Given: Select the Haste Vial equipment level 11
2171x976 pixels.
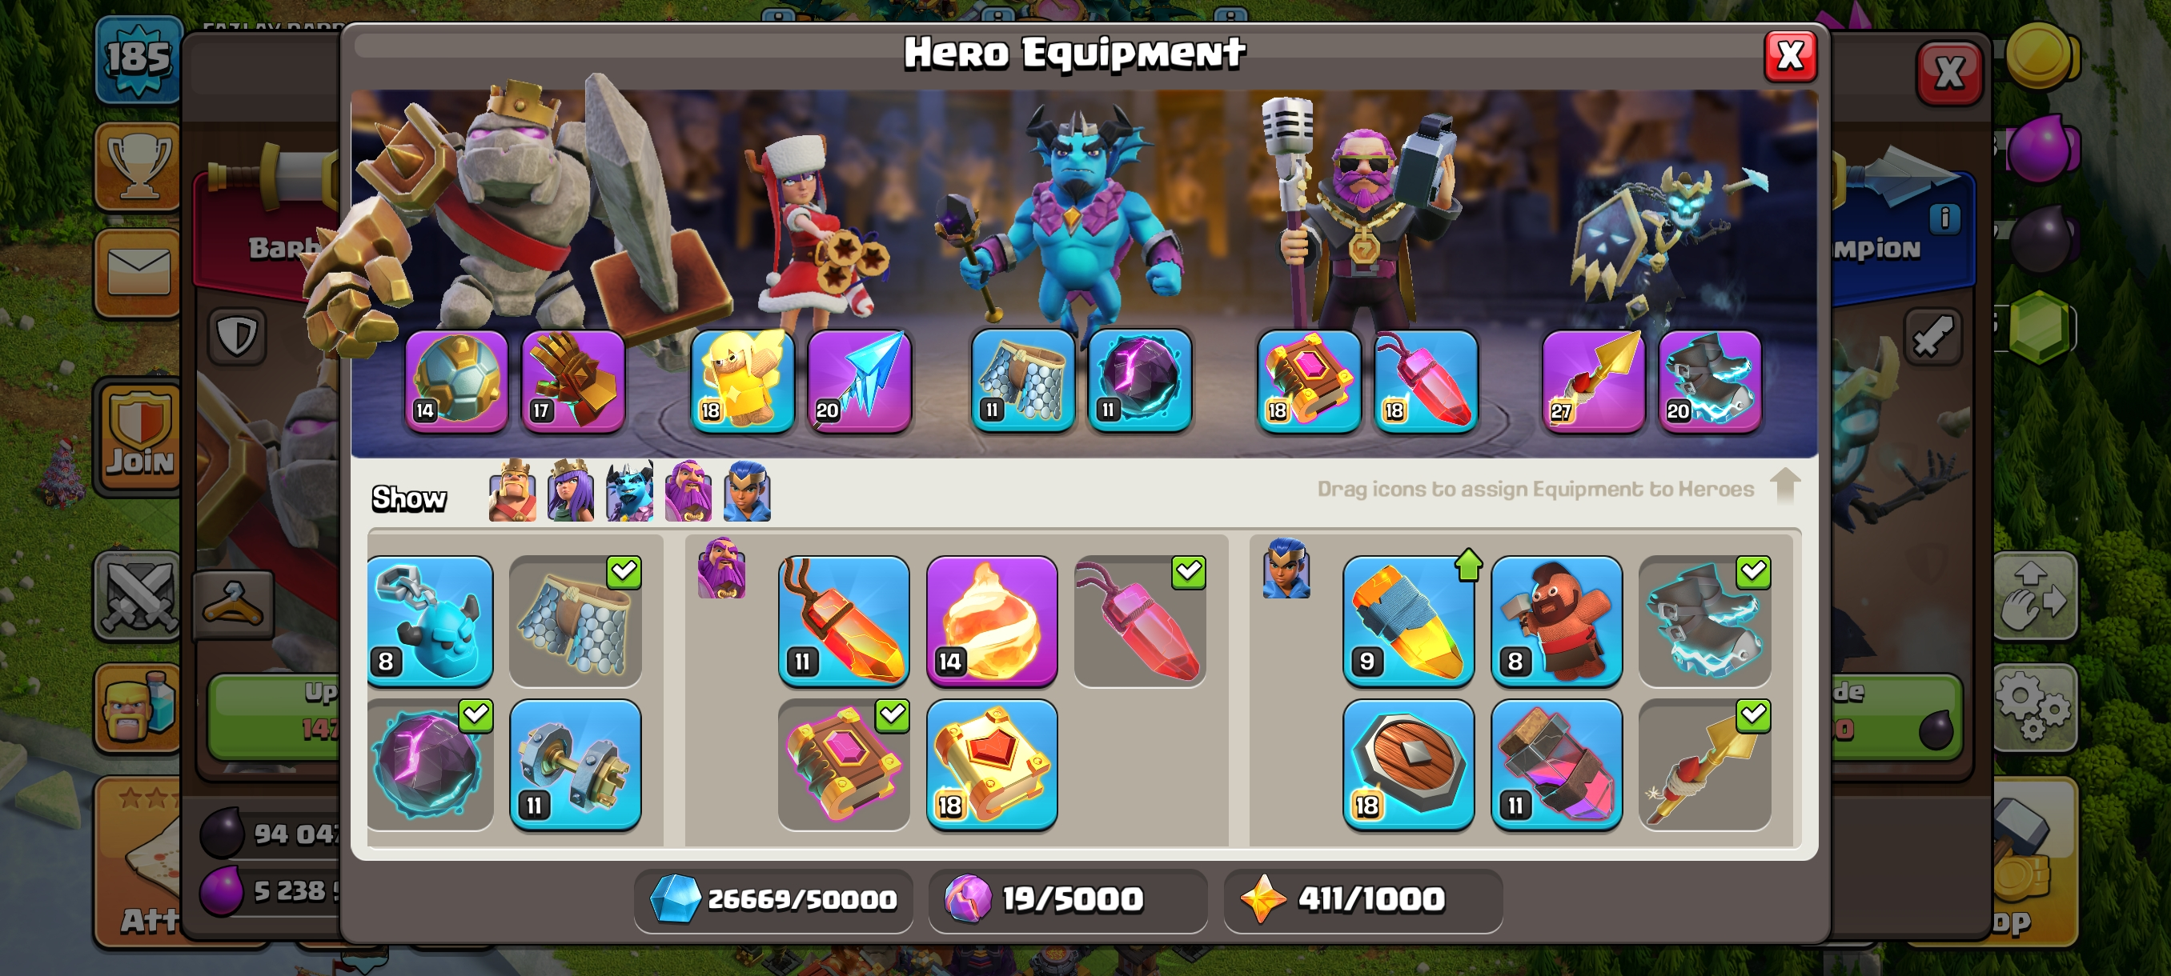Looking at the screenshot, I should [x=1555, y=765].
